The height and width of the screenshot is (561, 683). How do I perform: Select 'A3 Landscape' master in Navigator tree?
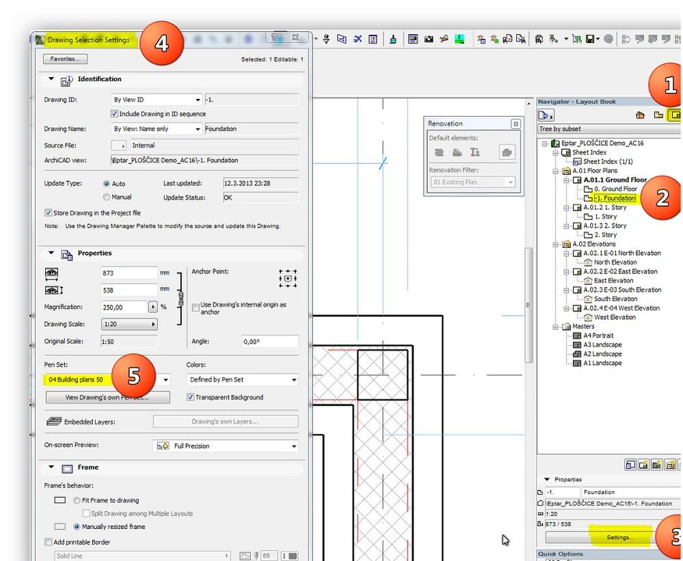(602, 345)
